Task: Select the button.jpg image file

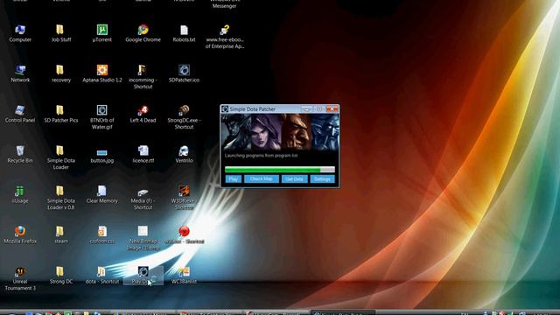Action: [101, 154]
